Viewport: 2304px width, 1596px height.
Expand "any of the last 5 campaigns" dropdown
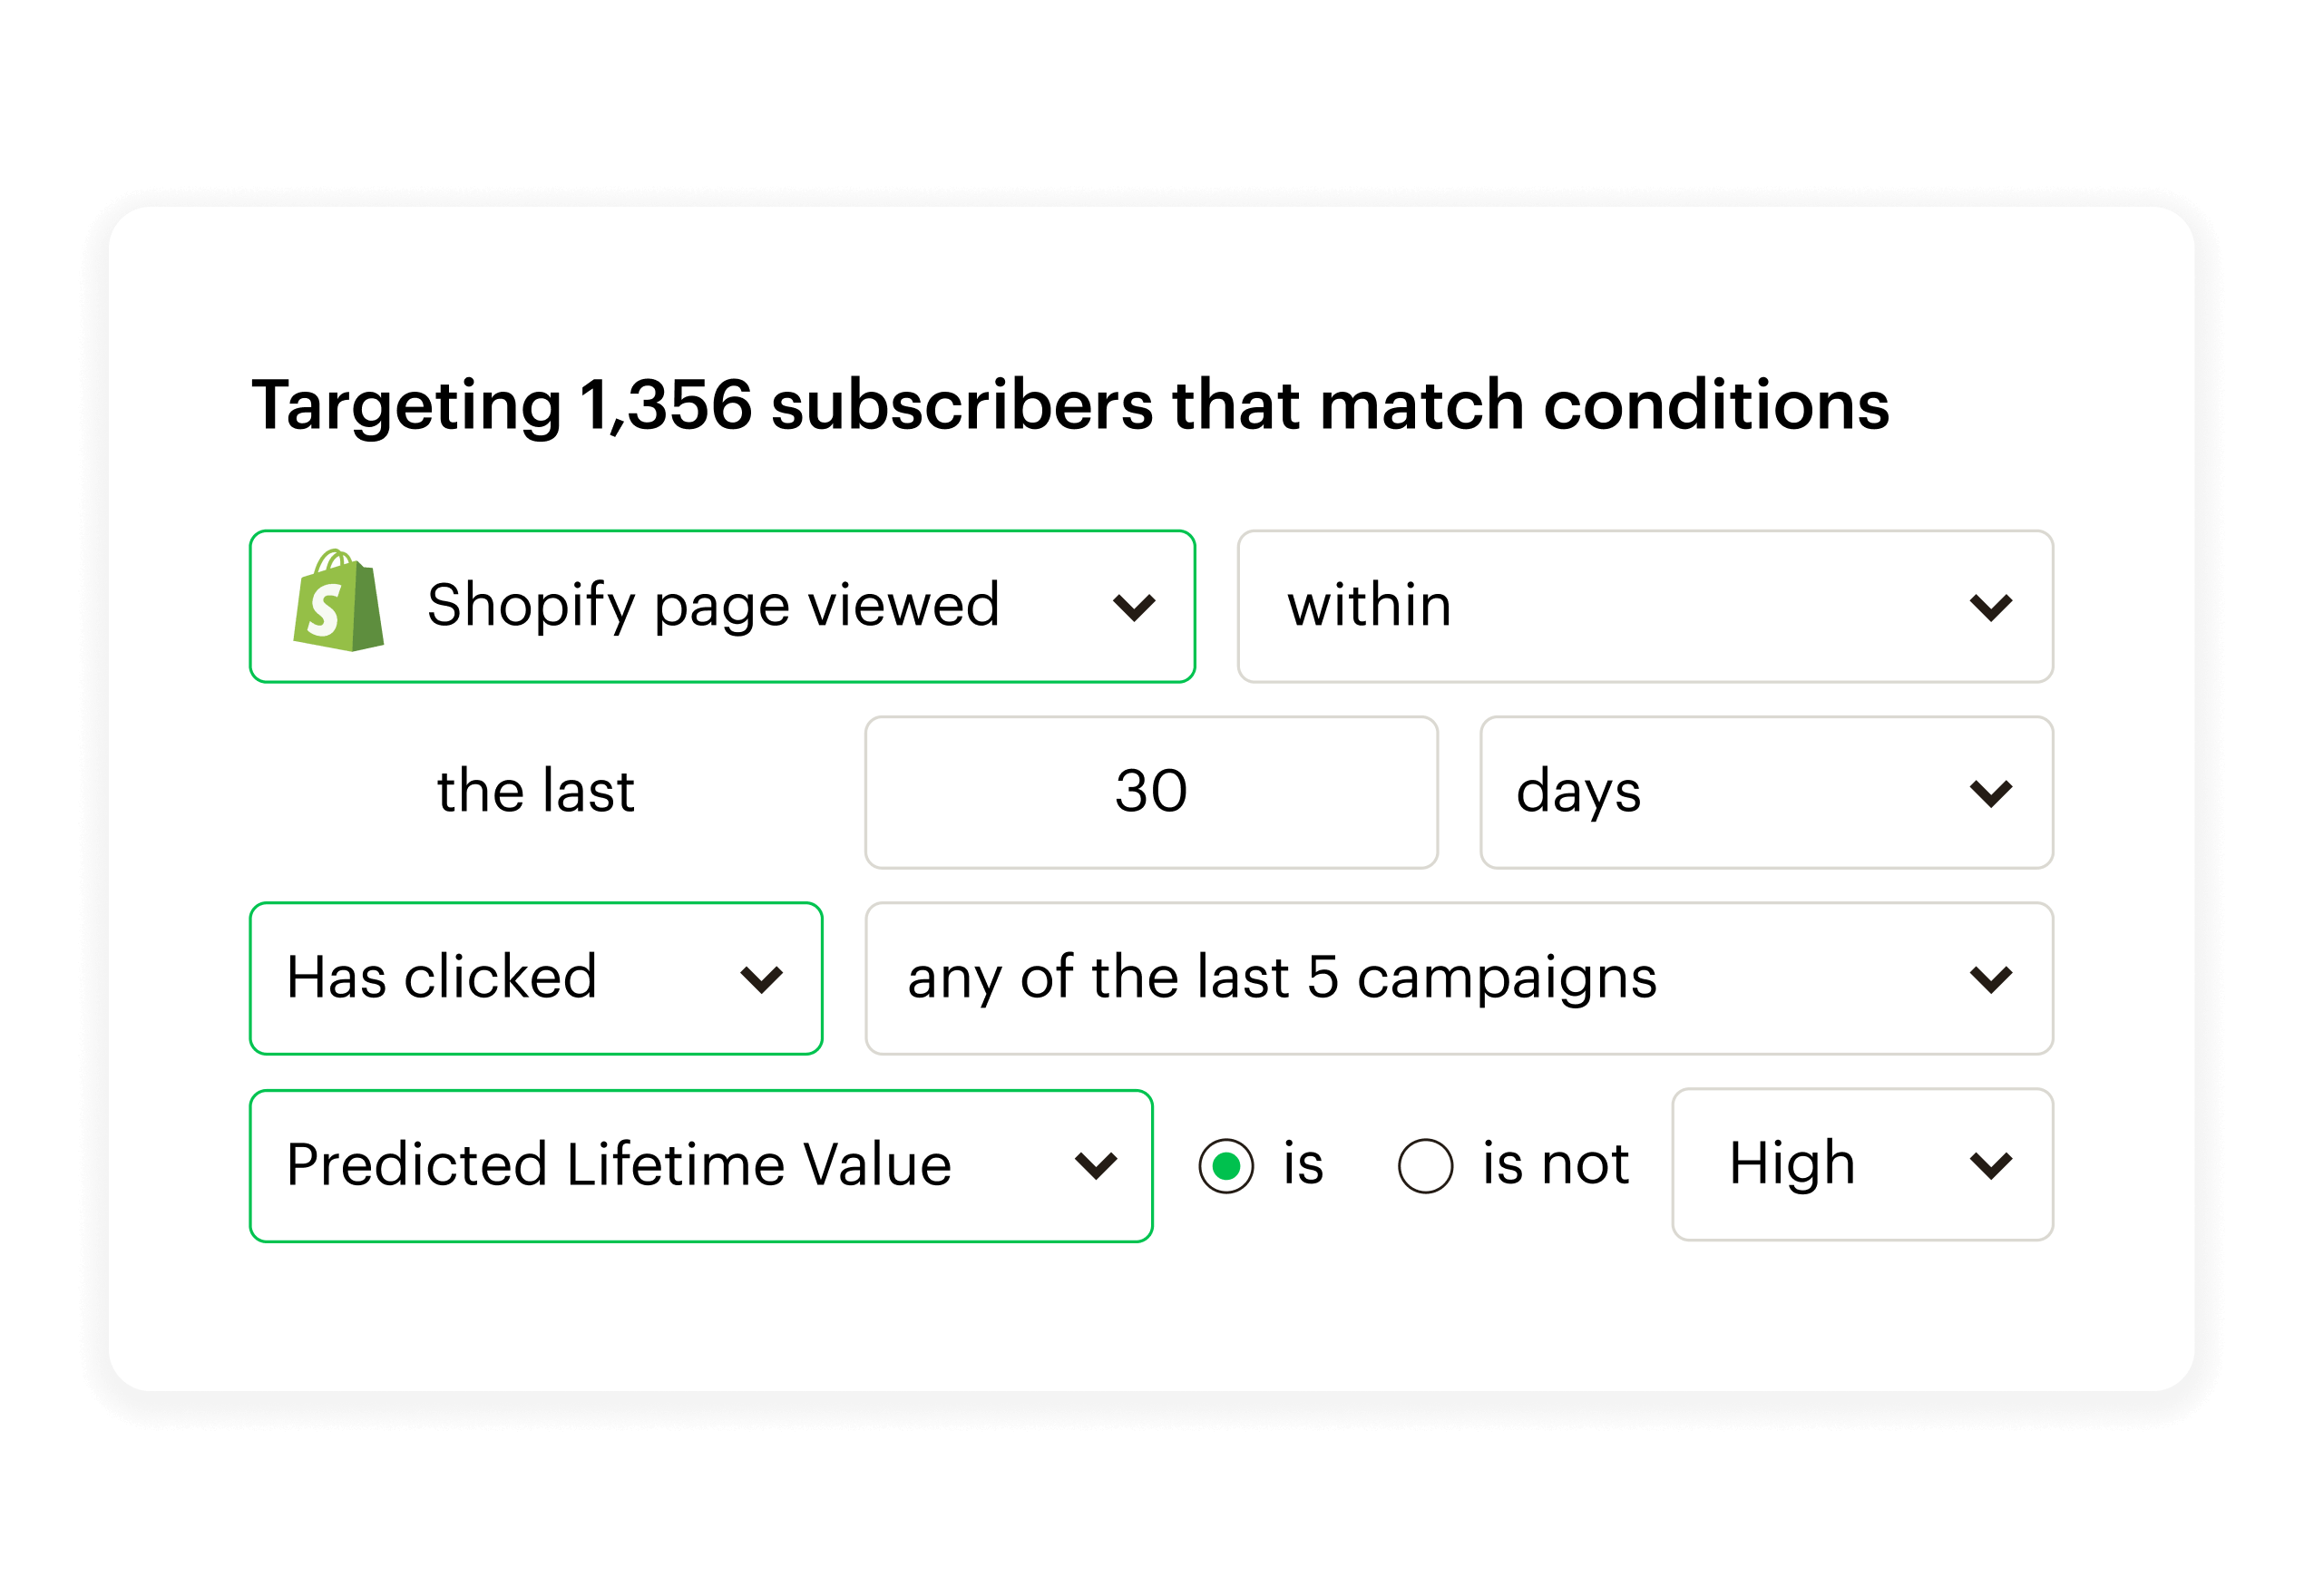click(x=1458, y=979)
